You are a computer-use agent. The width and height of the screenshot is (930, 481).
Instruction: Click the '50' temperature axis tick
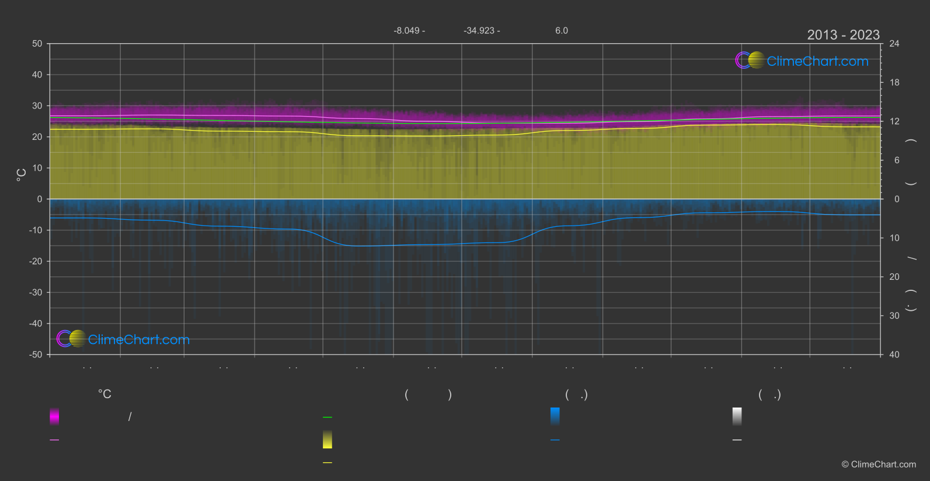click(37, 44)
